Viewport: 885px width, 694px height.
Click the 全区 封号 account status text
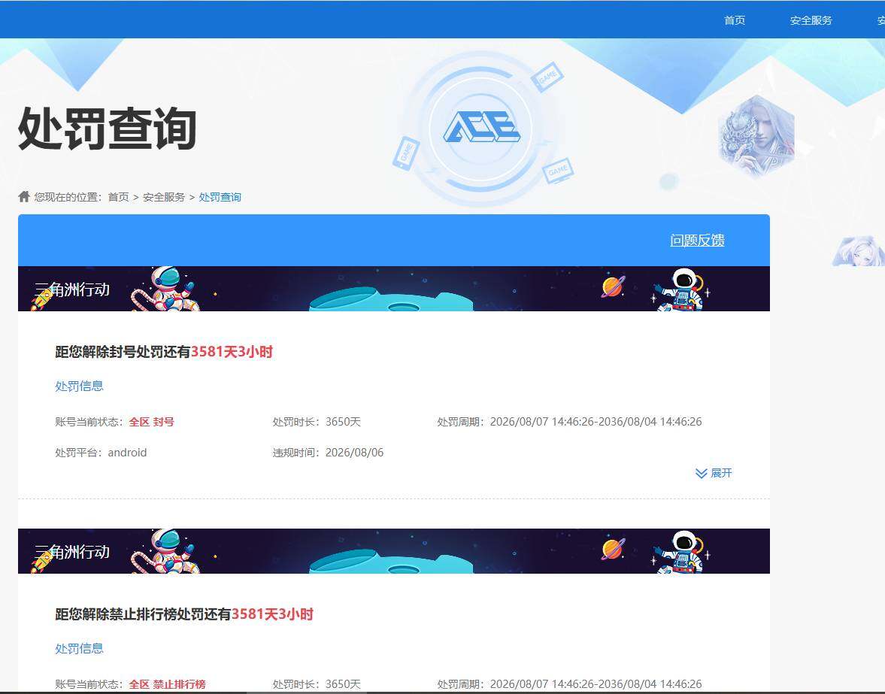(x=151, y=422)
